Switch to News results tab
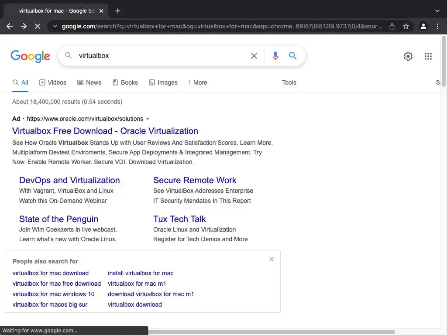The height and width of the screenshot is (335, 447). [x=89, y=82]
